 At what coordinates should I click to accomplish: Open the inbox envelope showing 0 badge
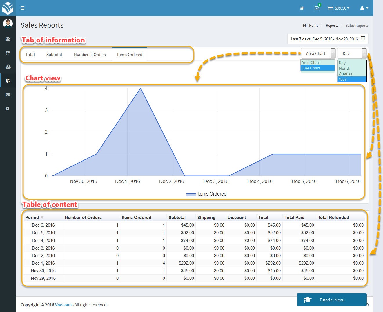click(x=317, y=8)
